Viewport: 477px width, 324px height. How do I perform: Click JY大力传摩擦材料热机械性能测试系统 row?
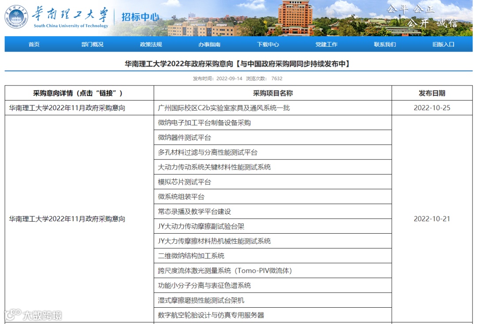click(x=273, y=241)
